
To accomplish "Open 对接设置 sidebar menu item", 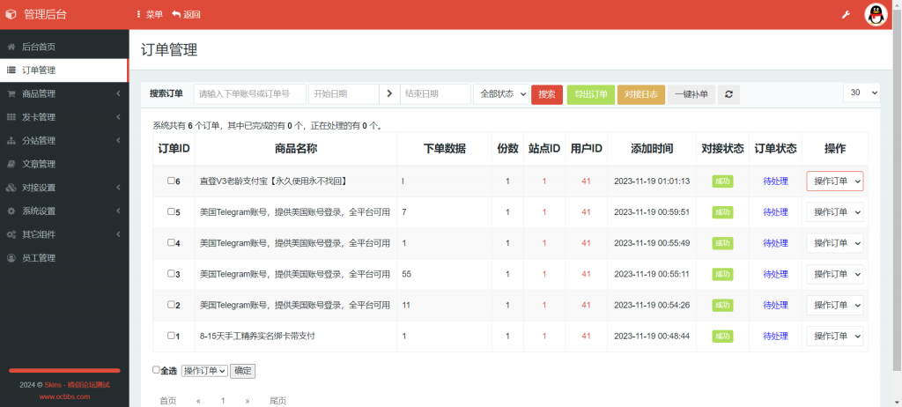I will click(x=63, y=188).
